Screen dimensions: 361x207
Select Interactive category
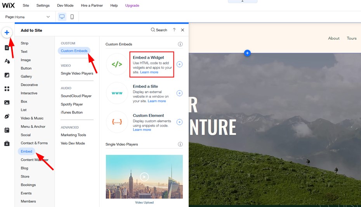tap(29, 93)
